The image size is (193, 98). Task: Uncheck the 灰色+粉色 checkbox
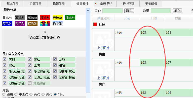55,77
